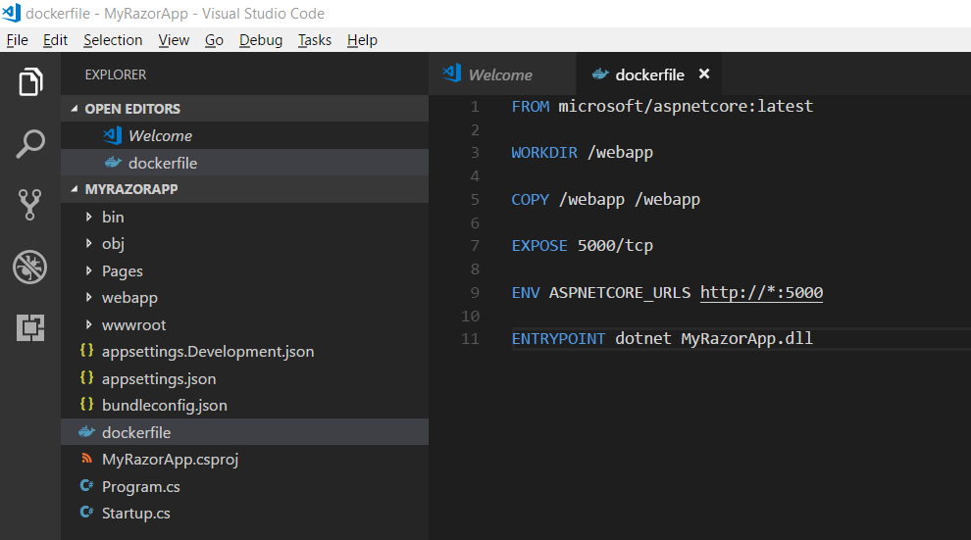The image size is (971, 540).
Task: Open the Edit menu
Action: click(x=55, y=40)
